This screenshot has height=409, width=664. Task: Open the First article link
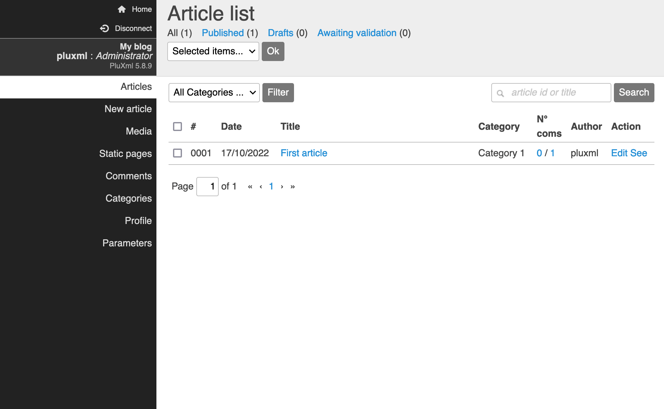click(x=304, y=153)
